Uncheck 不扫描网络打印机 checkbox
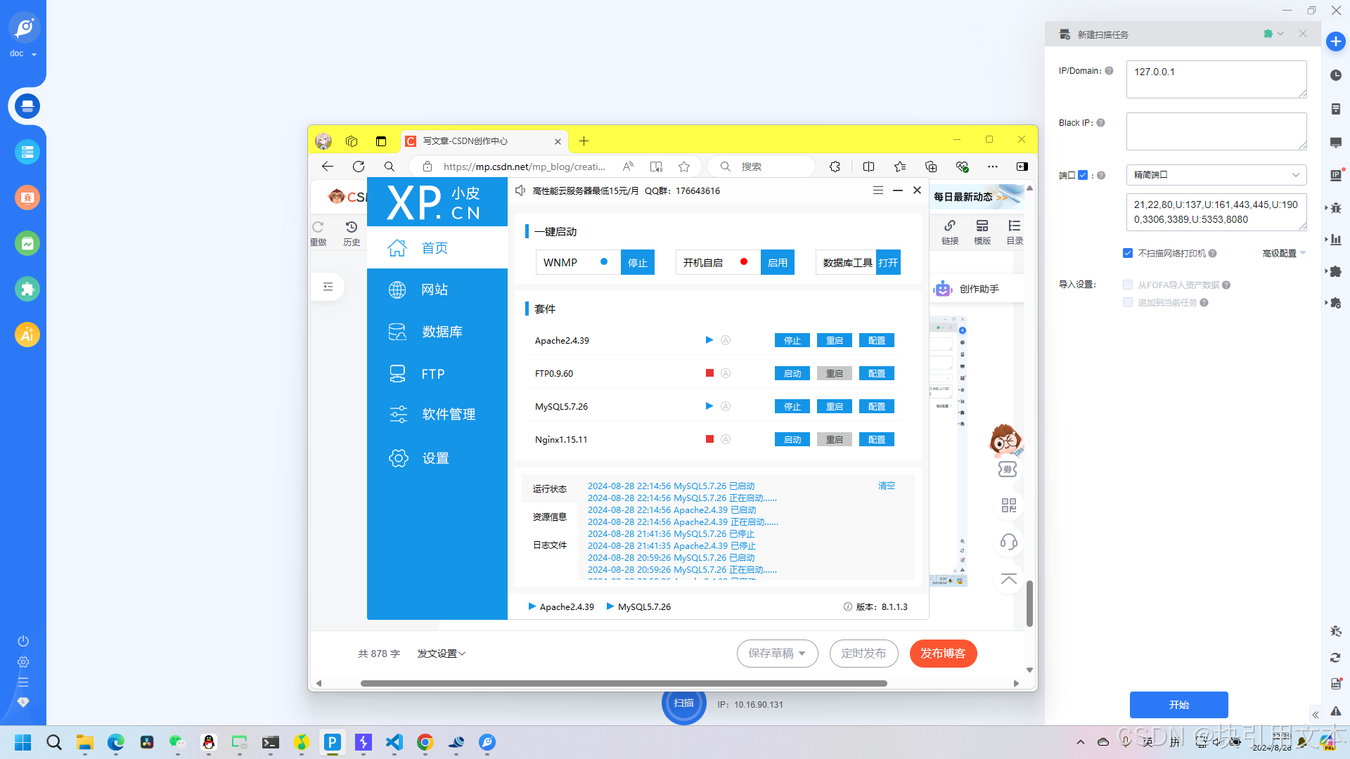Screen dimensions: 1350x759 point(1128,253)
